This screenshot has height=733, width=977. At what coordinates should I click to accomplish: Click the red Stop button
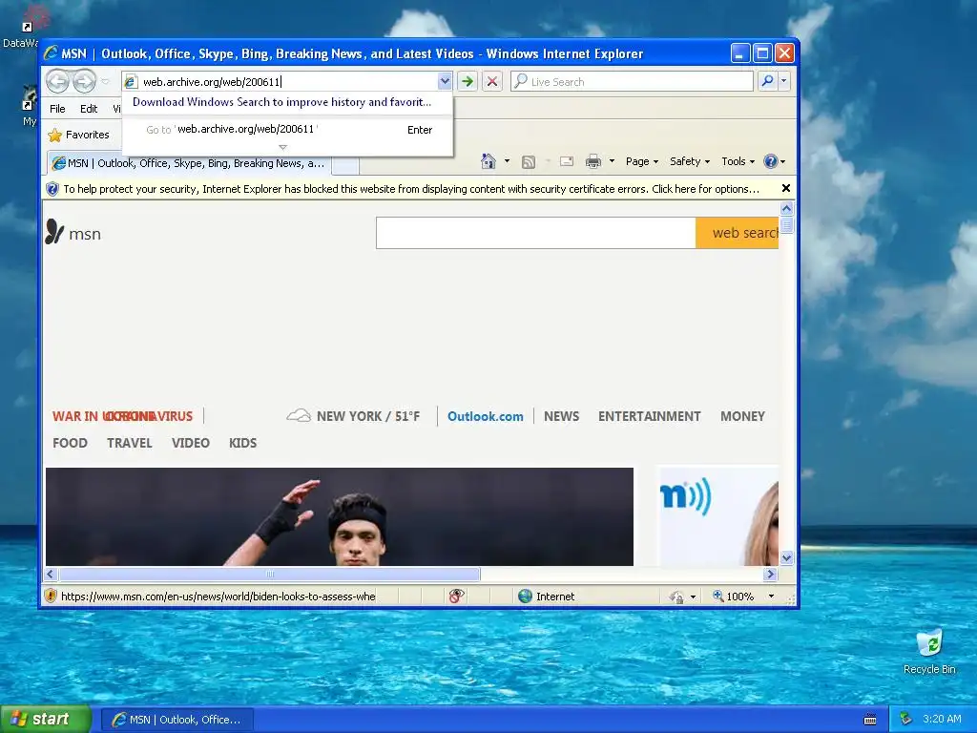click(492, 81)
